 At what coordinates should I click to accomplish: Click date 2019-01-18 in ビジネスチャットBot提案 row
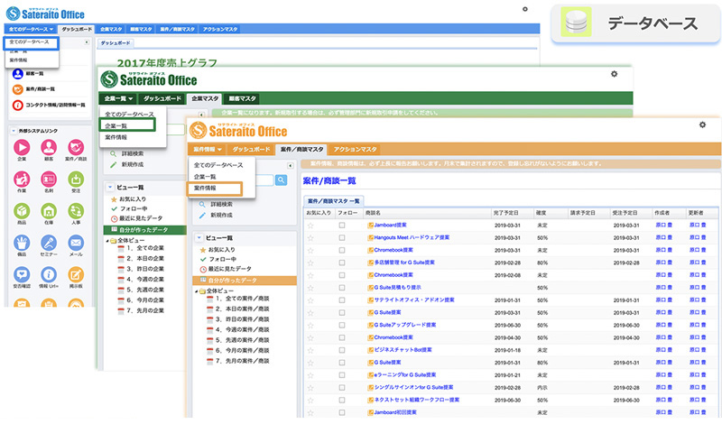coord(507,350)
